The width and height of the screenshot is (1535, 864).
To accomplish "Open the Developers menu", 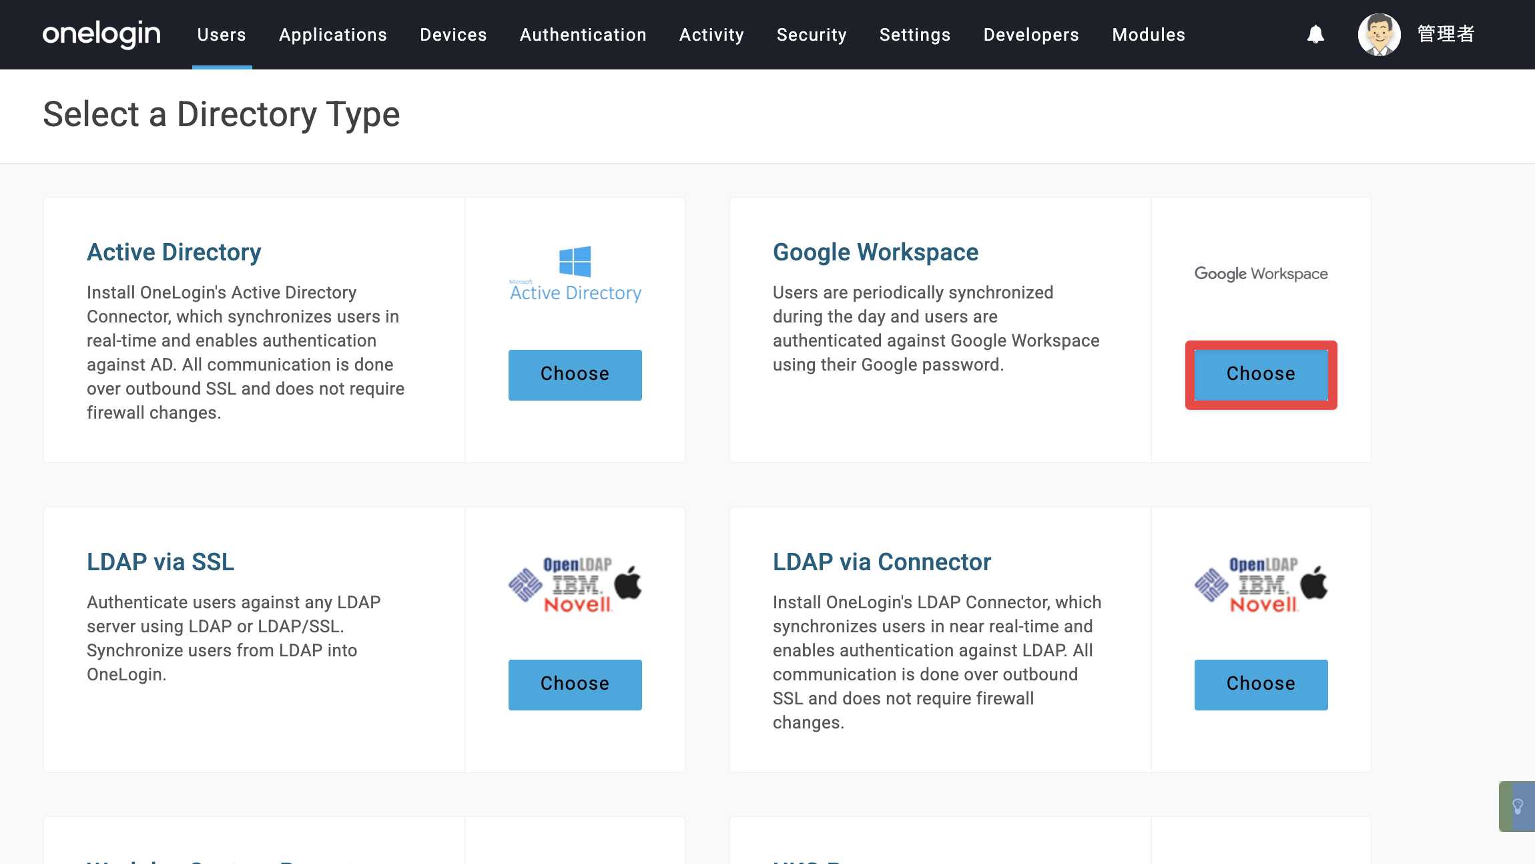I will pyautogui.click(x=1031, y=35).
